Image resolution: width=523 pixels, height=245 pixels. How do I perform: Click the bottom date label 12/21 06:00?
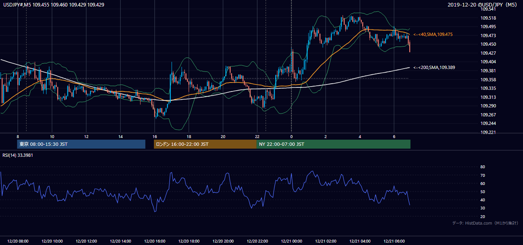point(394,241)
